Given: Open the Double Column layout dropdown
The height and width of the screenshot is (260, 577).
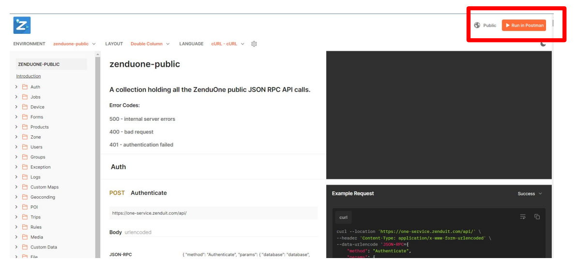Looking at the screenshot, I should click(150, 43).
